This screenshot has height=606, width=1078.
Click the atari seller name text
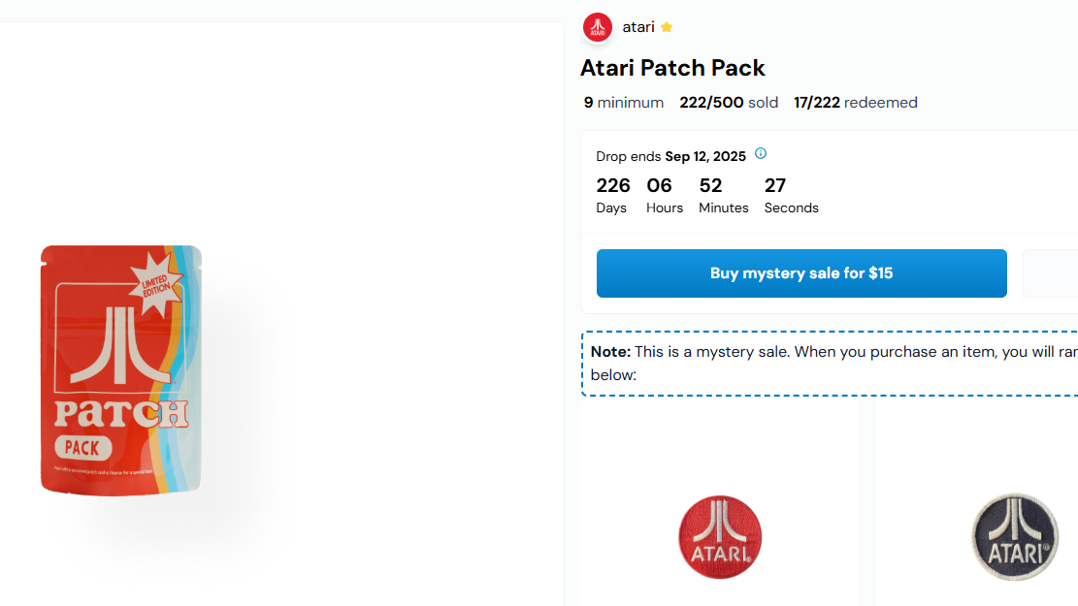[x=637, y=27]
